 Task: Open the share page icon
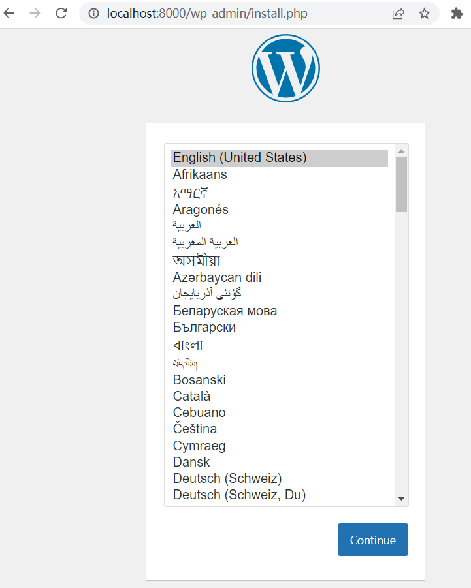point(398,14)
